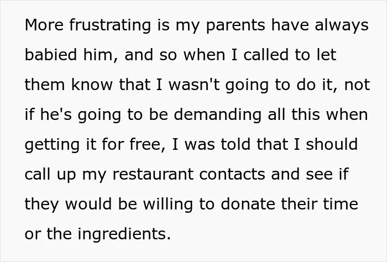Screen dimensions: 387x262
Task: Click the final word "ingredients."
Action: click(x=124, y=235)
